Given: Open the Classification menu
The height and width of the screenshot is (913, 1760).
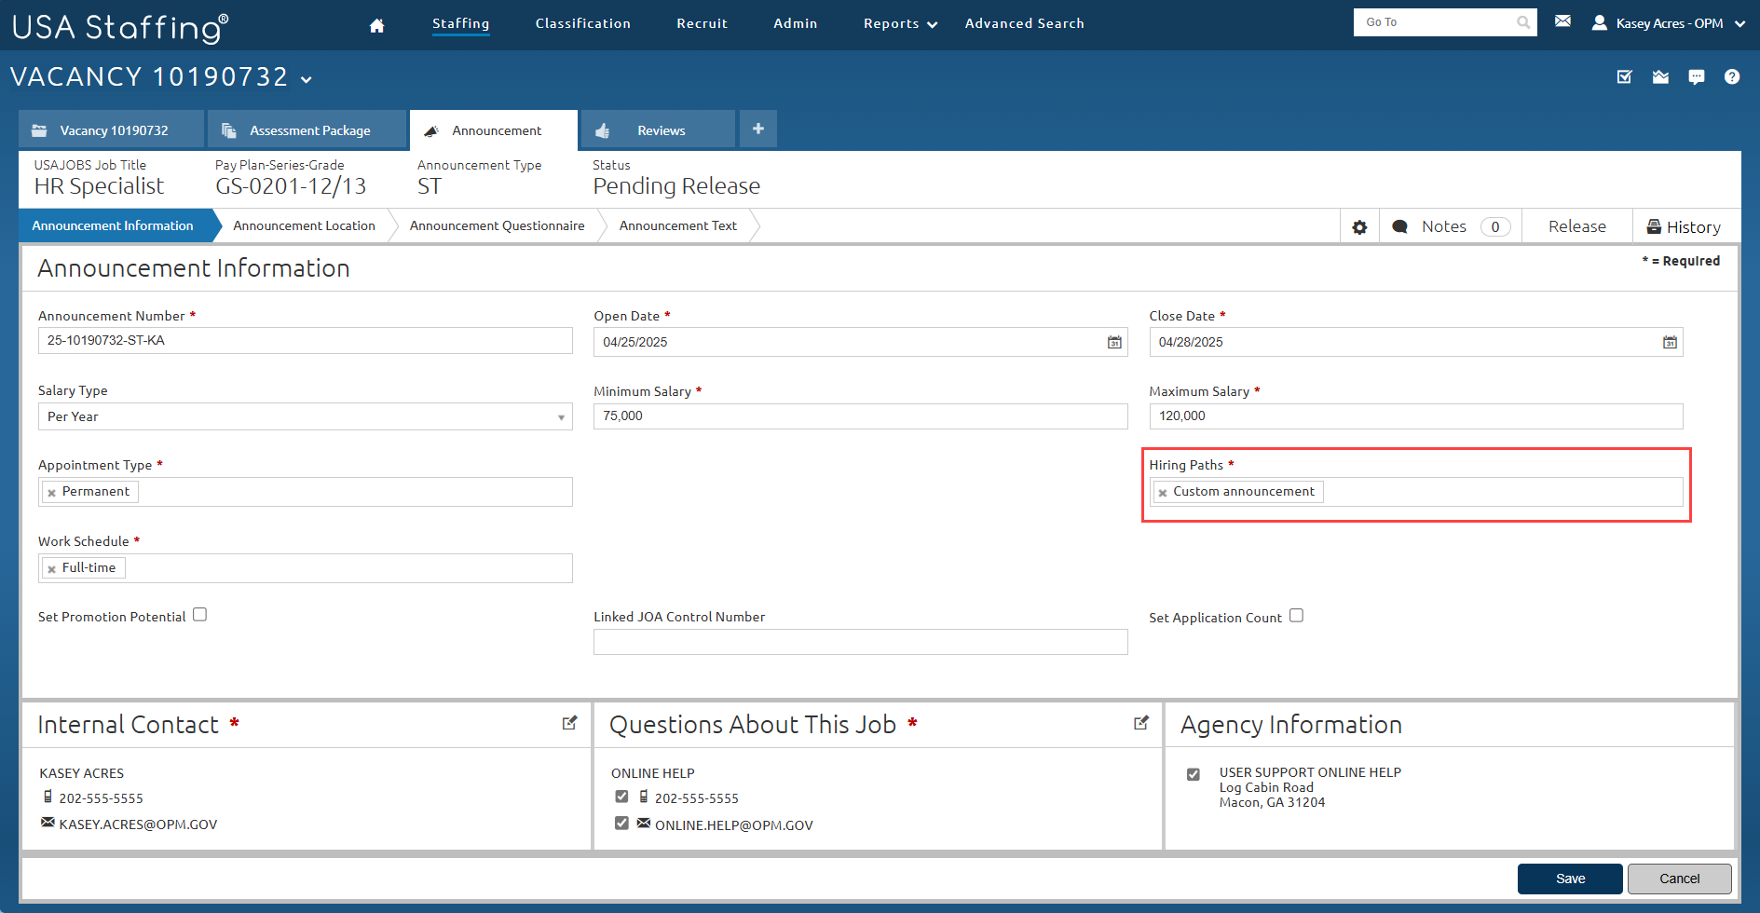Looking at the screenshot, I should tap(582, 23).
